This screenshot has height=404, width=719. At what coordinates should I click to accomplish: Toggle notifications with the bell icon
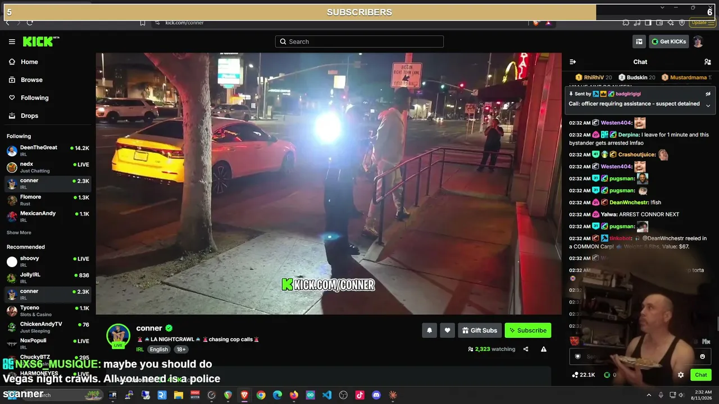pyautogui.click(x=430, y=330)
